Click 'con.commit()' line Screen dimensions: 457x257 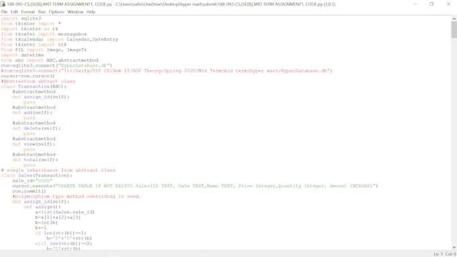pos(29,191)
